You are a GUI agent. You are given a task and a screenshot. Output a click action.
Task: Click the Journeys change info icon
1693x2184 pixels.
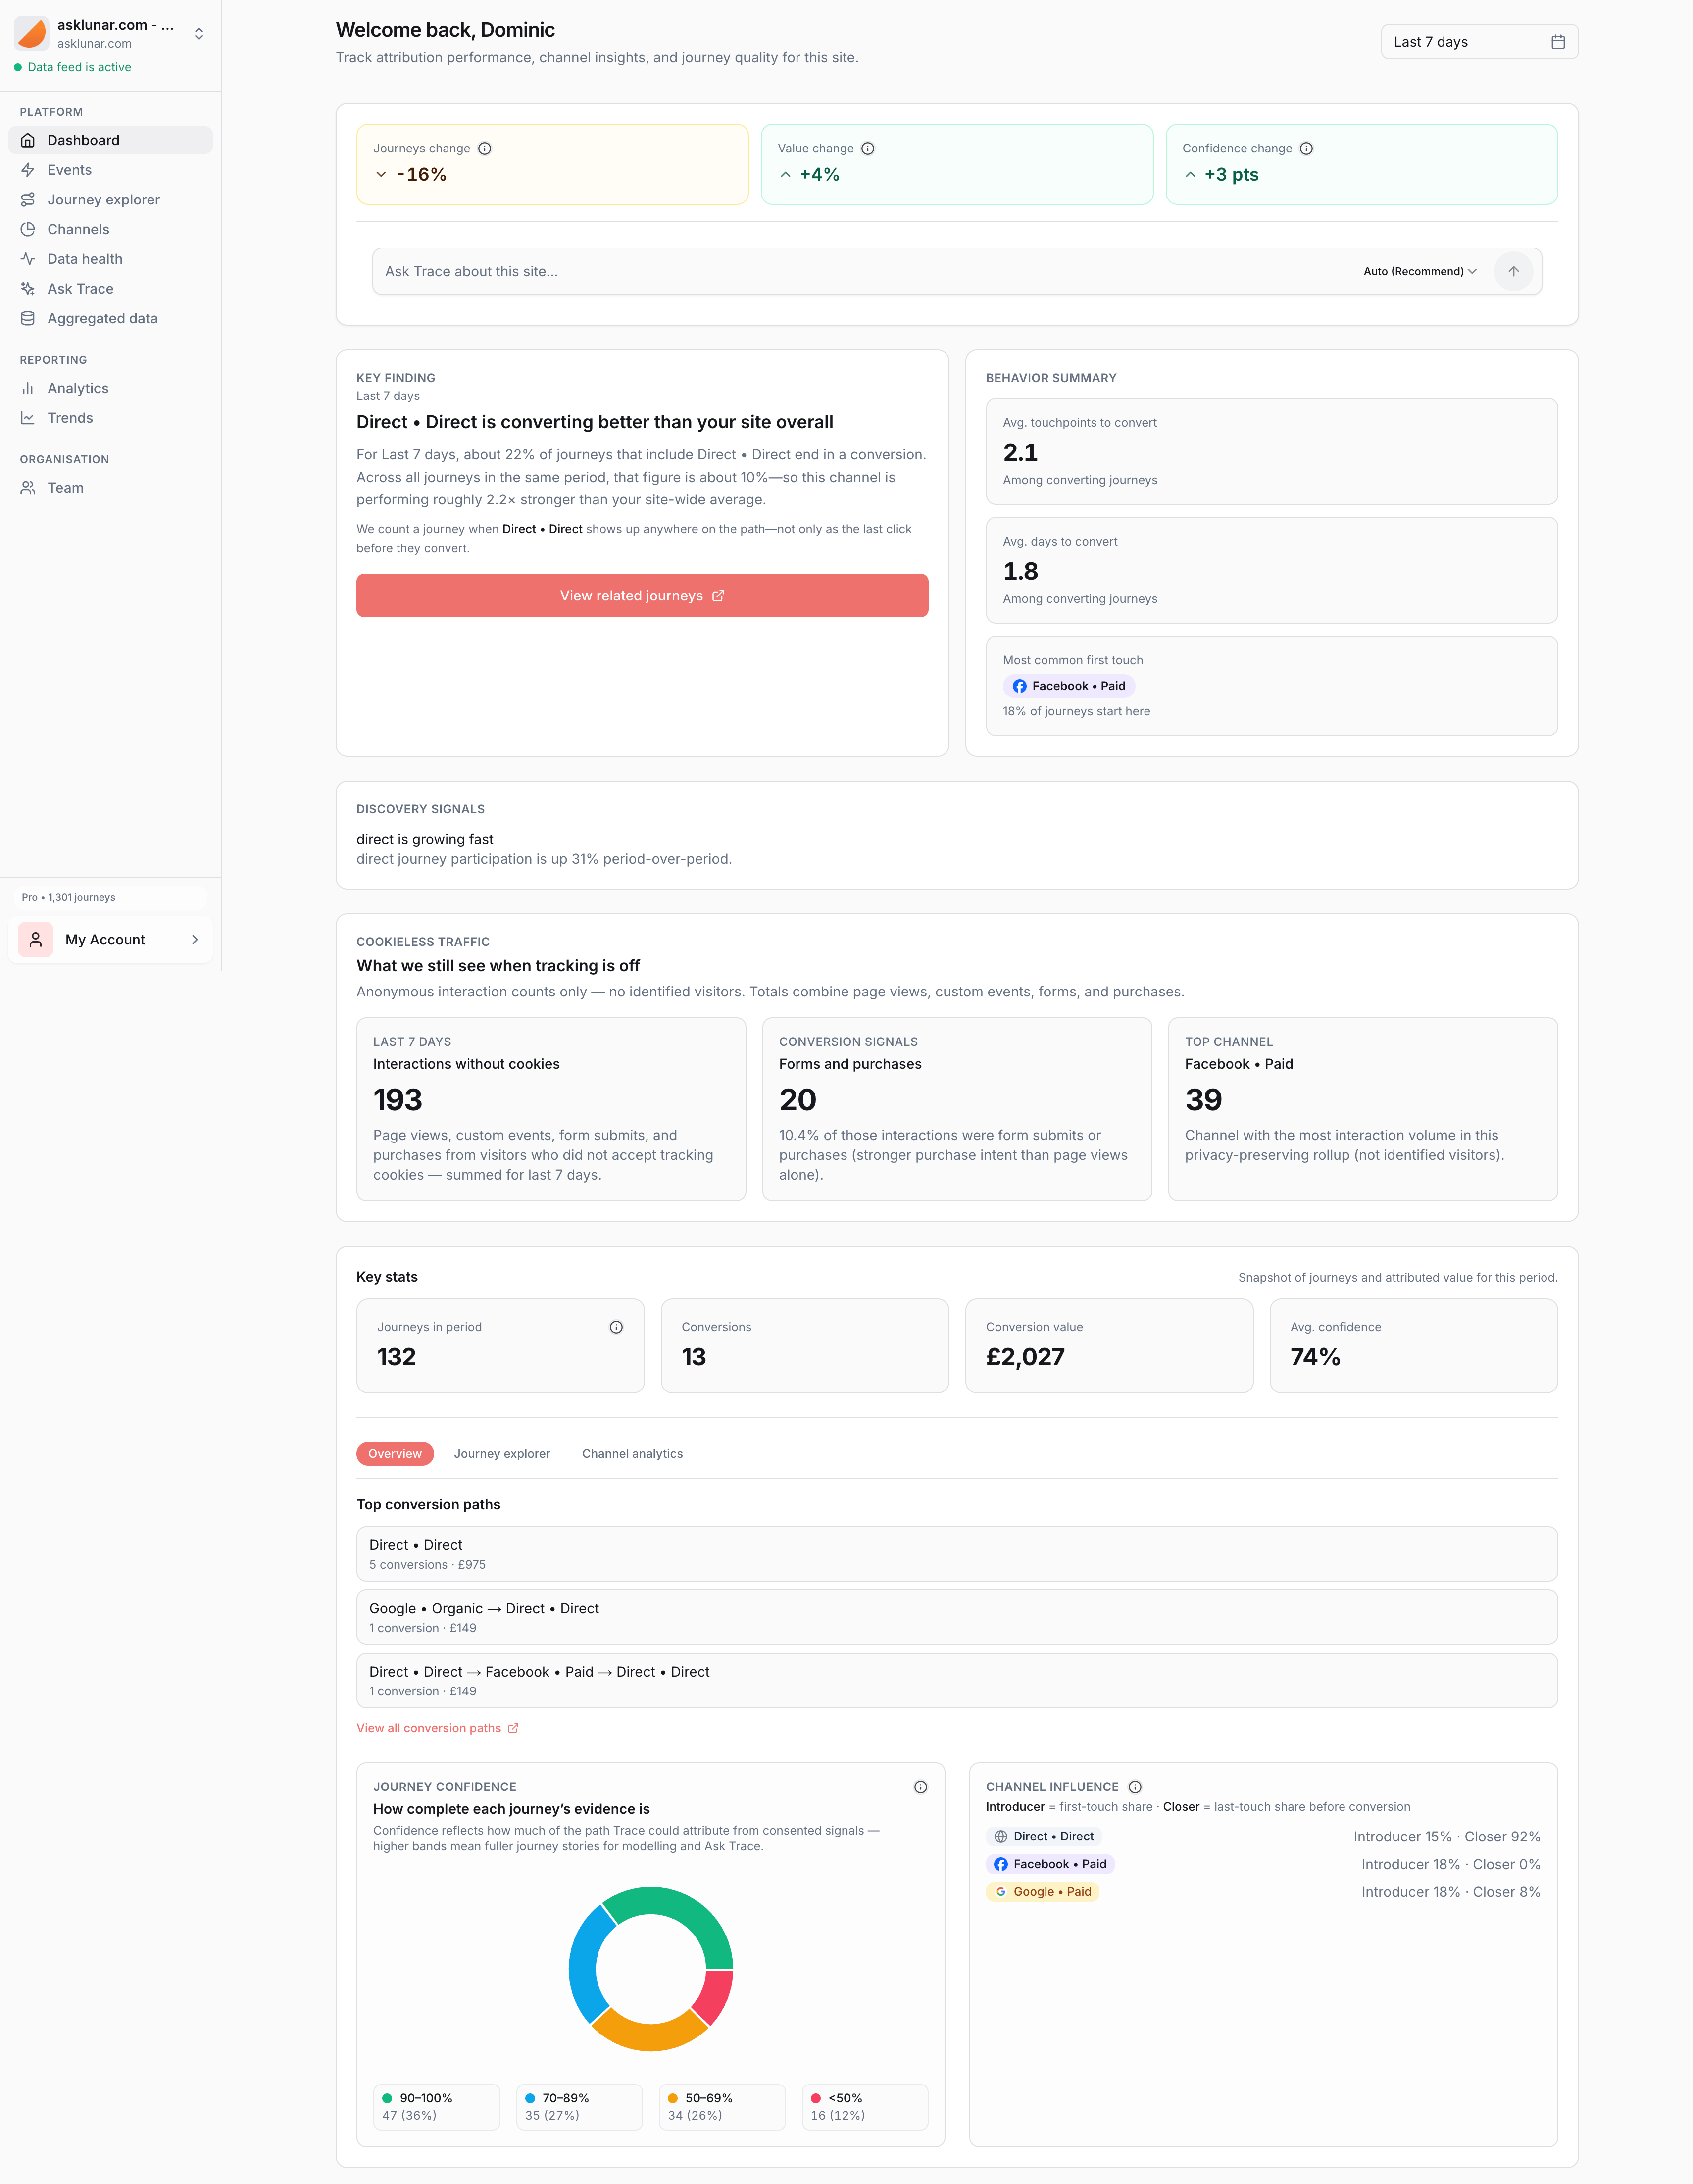[x=485, y=149]
